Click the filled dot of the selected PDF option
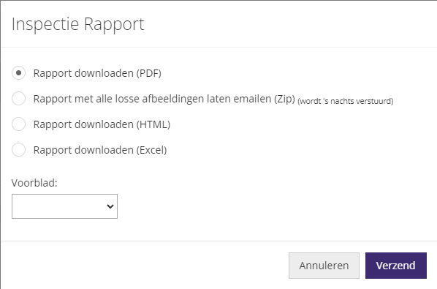This screenshot has width=437, height=289. click(x=19, y=73)
